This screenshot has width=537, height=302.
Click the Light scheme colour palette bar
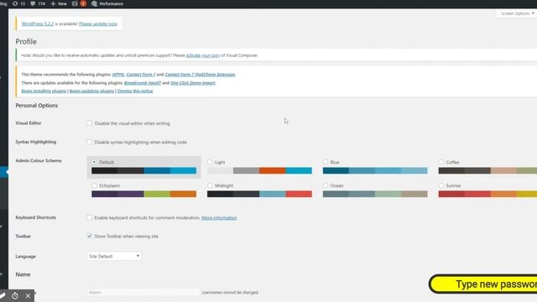[x=259, y=170]
